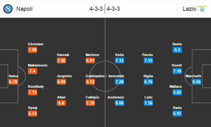Select Hysaj's 6.74 rating badge
211x127 pixels.
point(32,113)
